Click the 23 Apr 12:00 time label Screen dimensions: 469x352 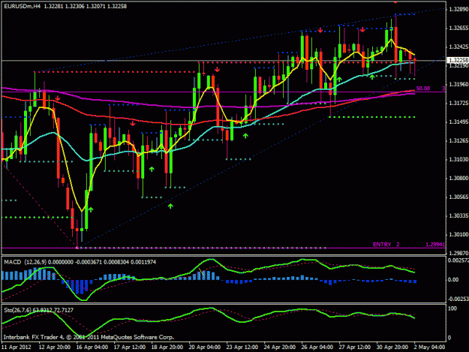(242, 347)
